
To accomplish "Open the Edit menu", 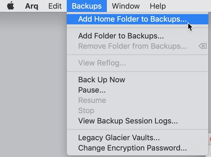I will (x=55, y=6).
